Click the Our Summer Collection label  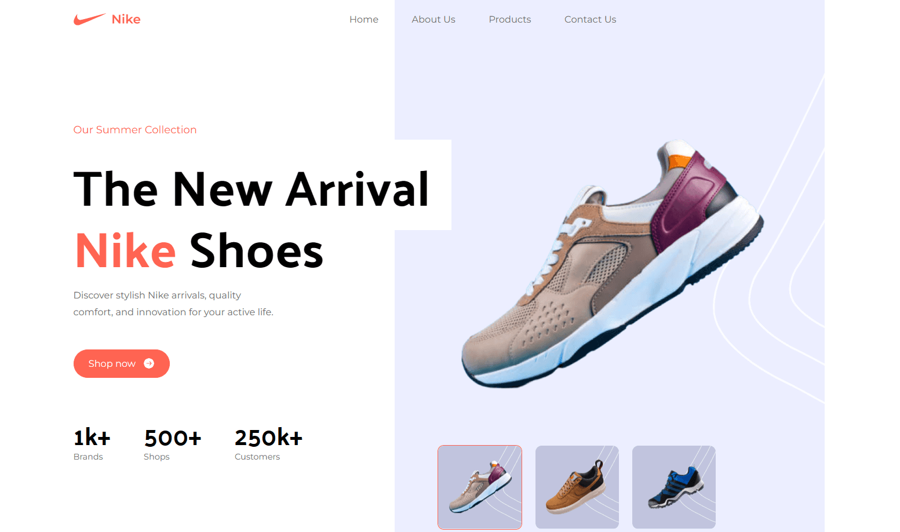click(x=135, y=130)
